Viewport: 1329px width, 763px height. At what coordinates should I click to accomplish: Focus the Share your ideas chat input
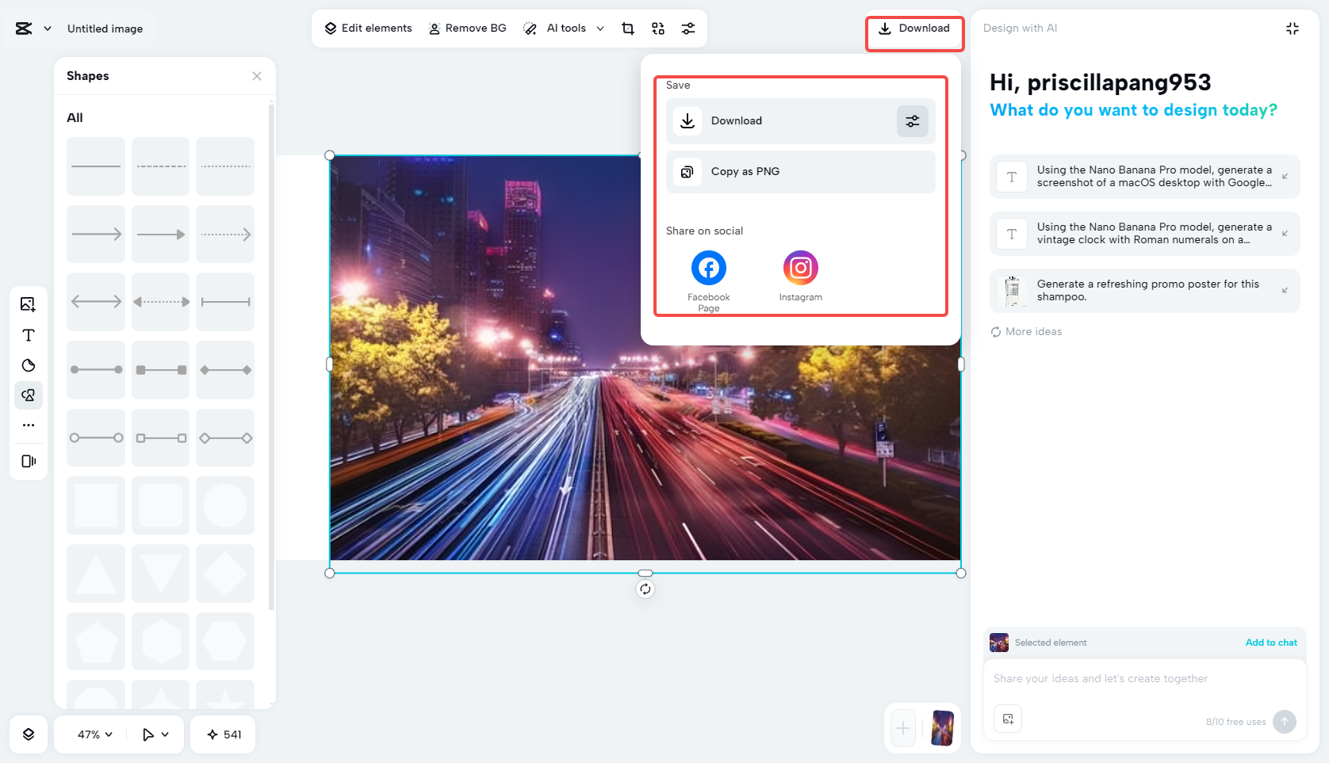(1144, 679)
